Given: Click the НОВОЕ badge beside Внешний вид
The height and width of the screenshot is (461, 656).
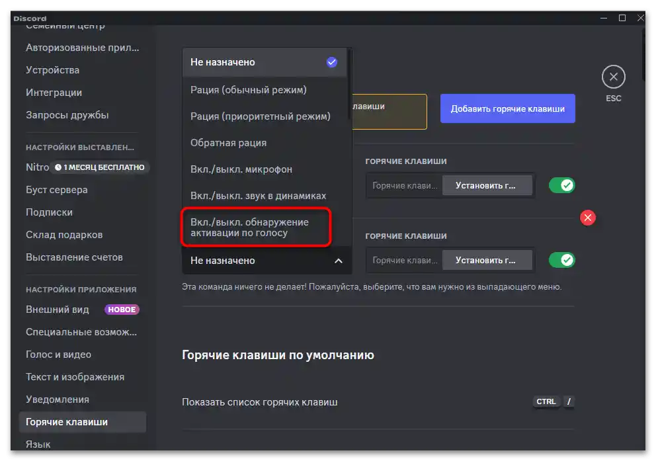Looking at the screenshot, I should click(121, 309).
